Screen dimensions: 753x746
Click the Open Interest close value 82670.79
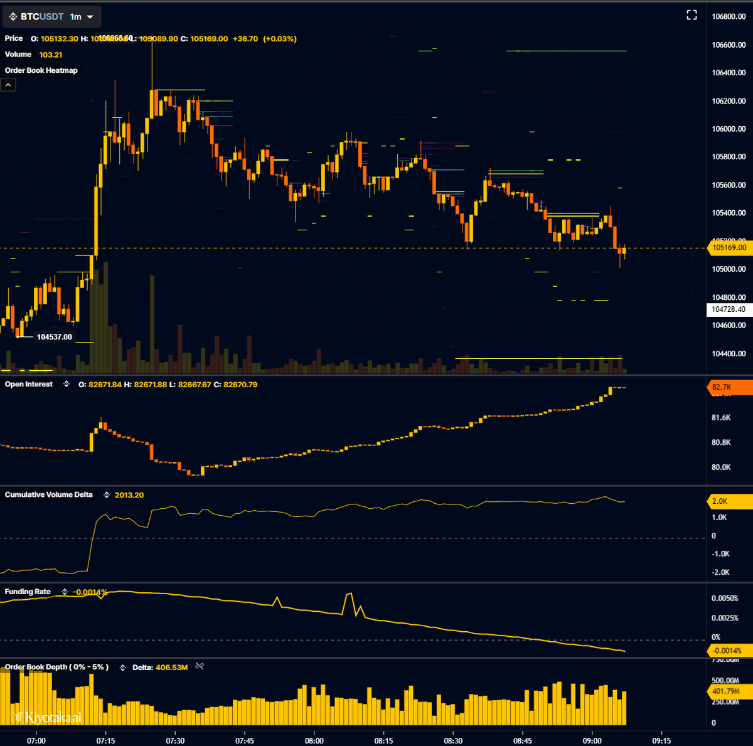pyautogui.click(x=240, y=385)
